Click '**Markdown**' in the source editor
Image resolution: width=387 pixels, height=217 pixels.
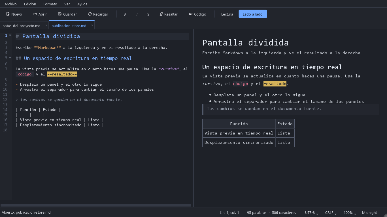pos(47,47)
